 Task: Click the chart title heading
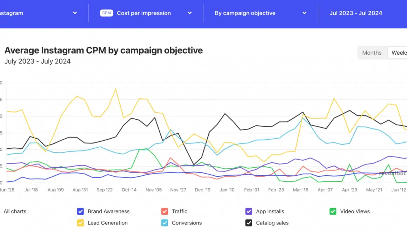(x=104, y=50)
